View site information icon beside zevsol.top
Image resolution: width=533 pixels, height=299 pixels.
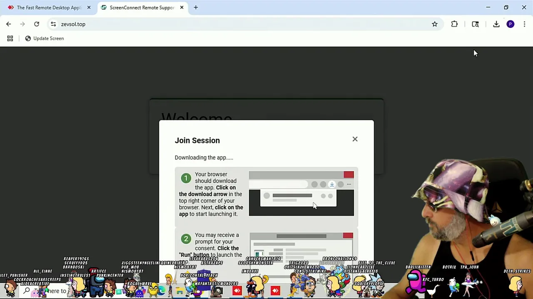pos(53,24)
